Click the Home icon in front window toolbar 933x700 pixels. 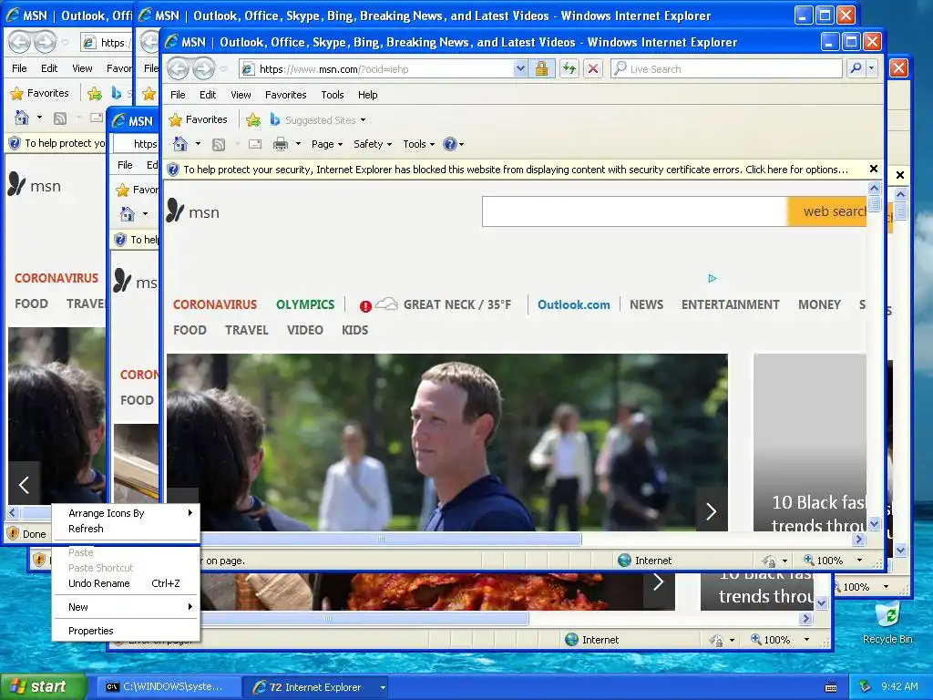pos(180,144)
